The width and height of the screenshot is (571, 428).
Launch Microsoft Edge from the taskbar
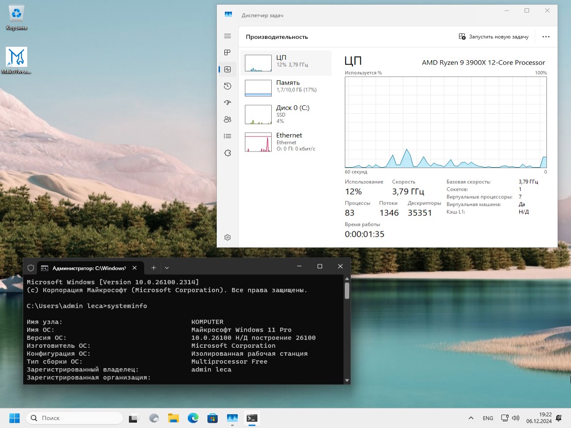tap(193, 418)
